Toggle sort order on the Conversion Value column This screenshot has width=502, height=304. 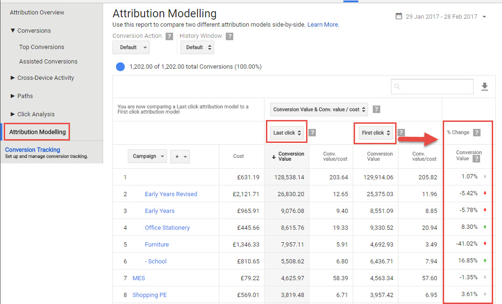(x=290, y=156)
